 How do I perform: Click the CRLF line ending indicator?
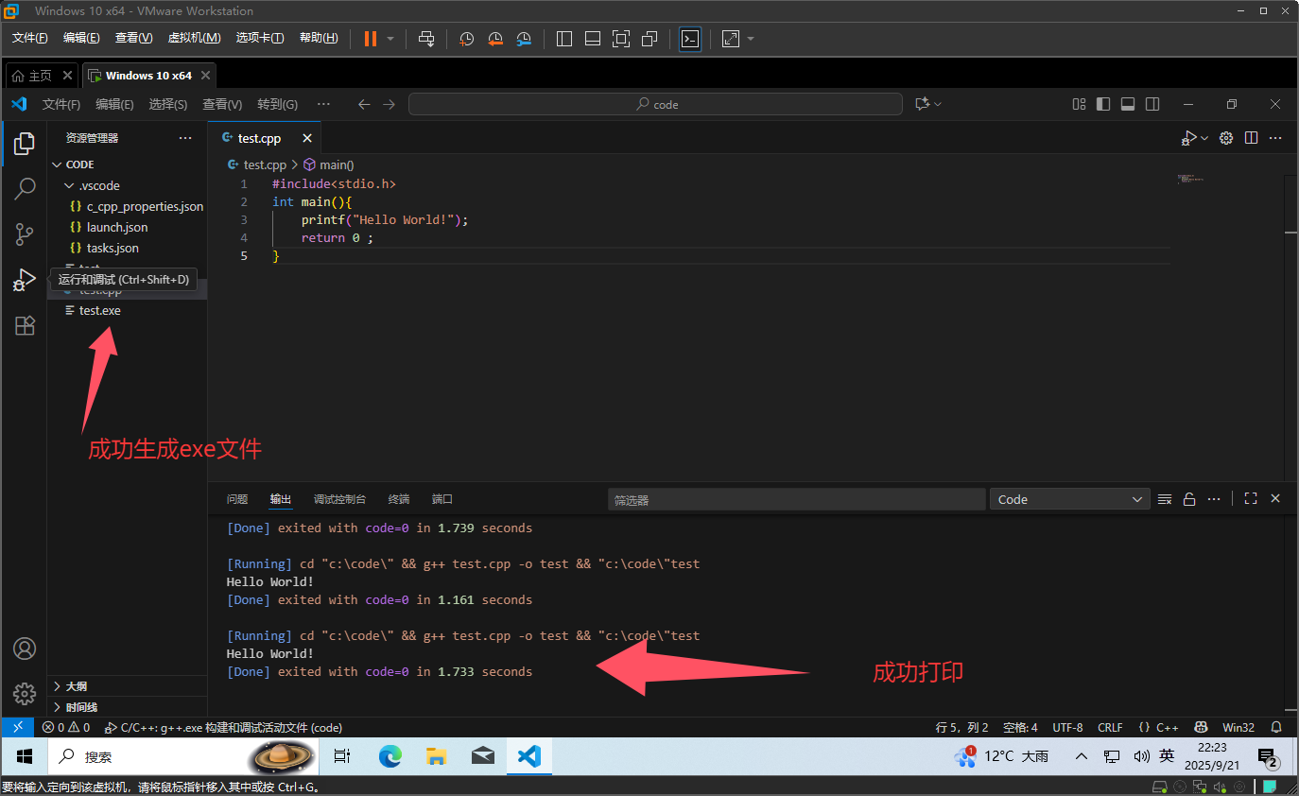point(1110,727)
